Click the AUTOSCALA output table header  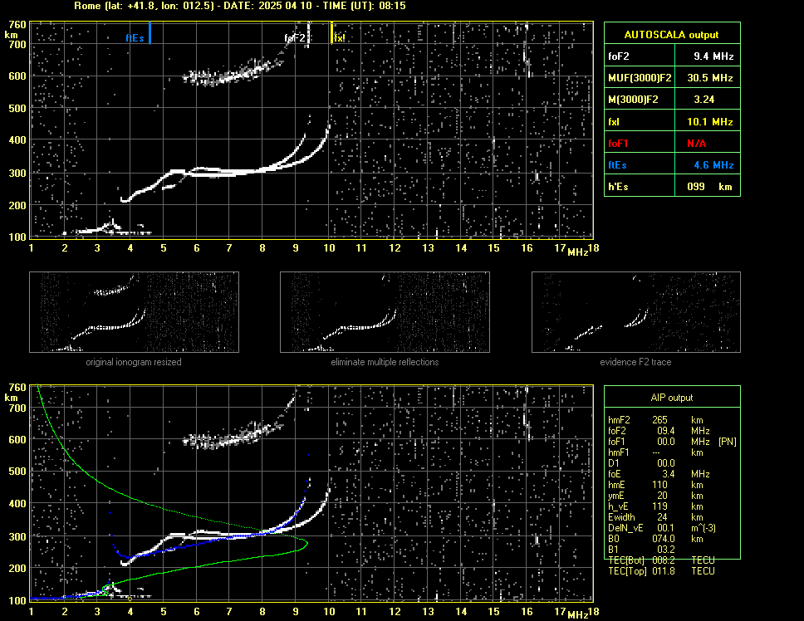click(x=672, y=33)
